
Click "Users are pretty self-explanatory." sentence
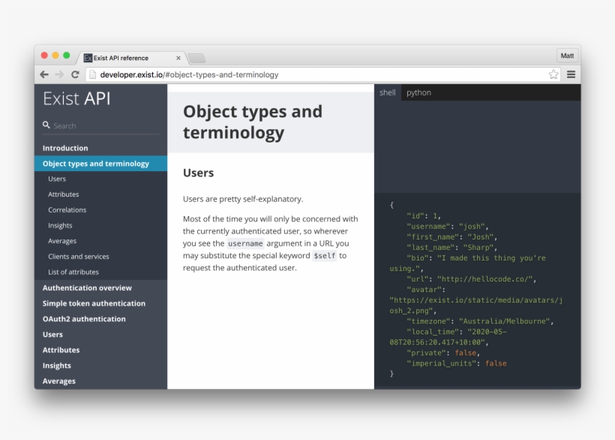coord(243,199)
